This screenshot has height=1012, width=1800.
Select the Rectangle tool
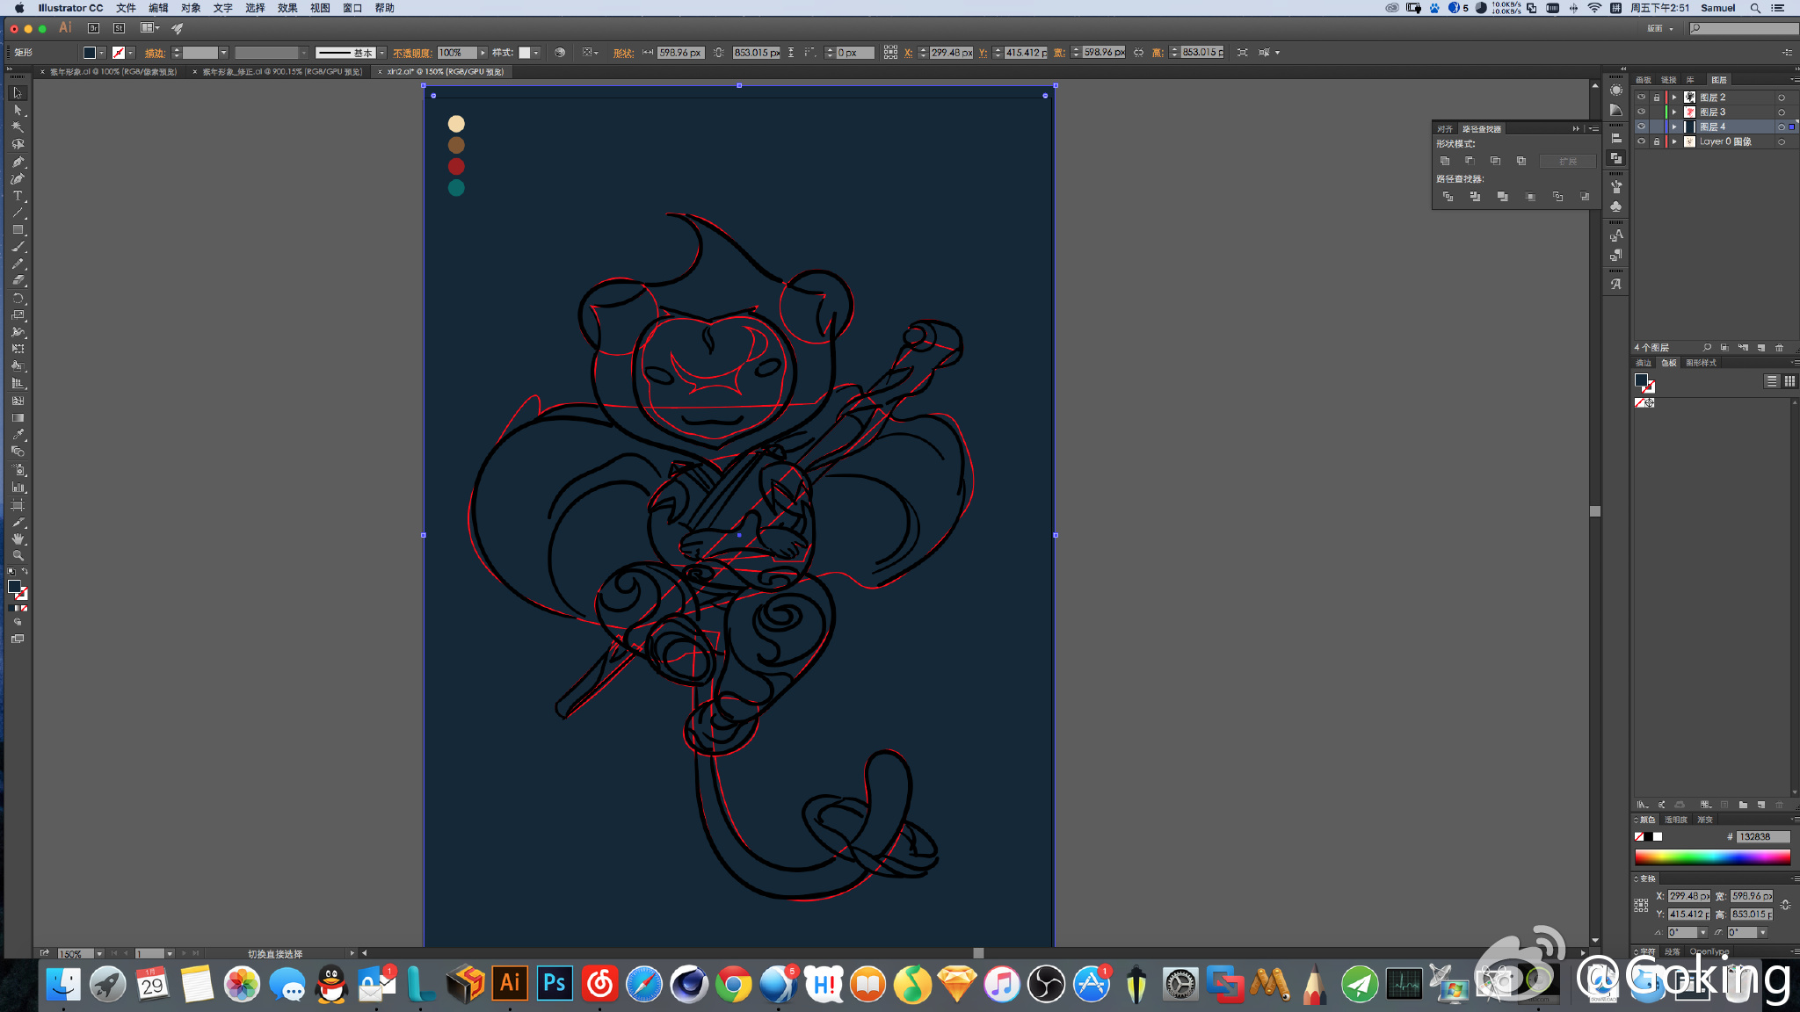tap(18, 230)
